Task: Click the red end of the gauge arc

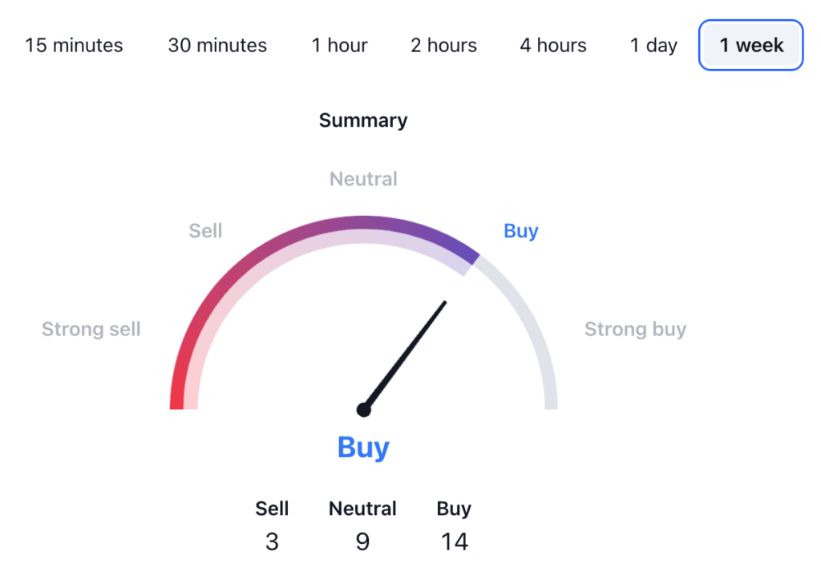Action: [x=177, y=399]
